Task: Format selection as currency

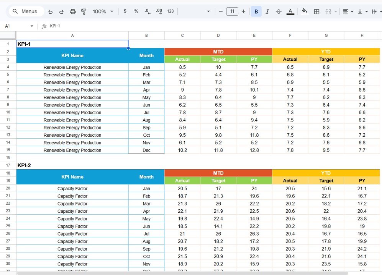Action: tap(125, 11)
